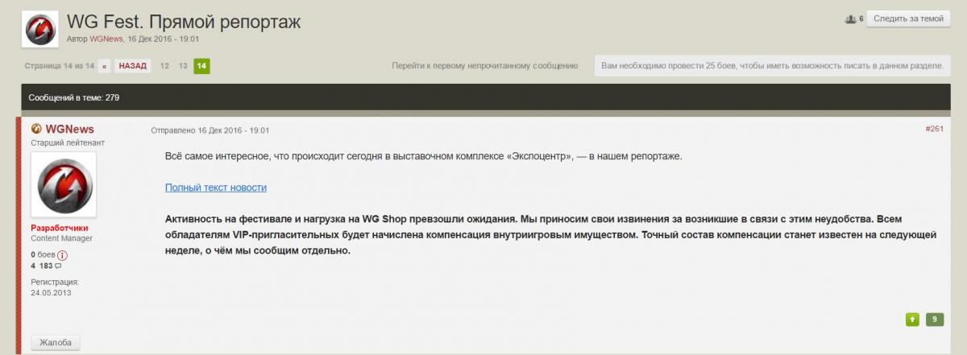The image size is (967, 355).
Task: Upvote the post with green arrow button
Action: 912,319
